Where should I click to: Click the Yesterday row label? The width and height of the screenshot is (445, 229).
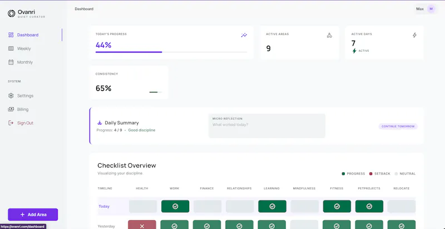[x=106, y=226]
